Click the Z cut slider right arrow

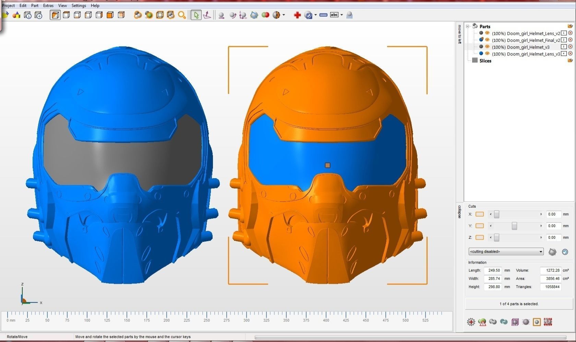pyautogui.click(x=541, y=237)
